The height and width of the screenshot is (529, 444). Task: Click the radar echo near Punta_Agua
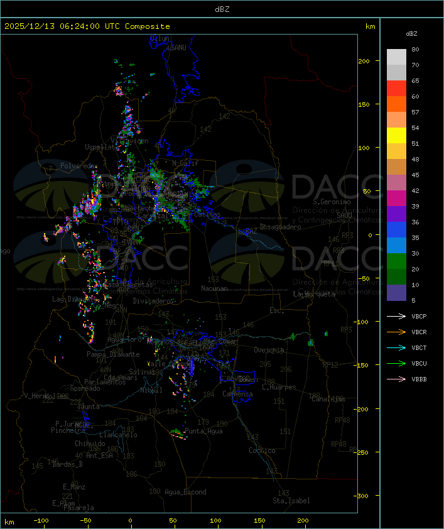[178, 434]
